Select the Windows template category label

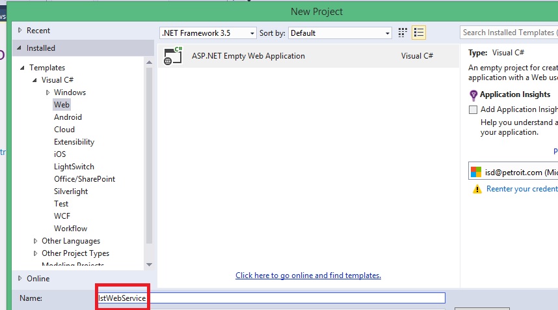click(70, 92)
